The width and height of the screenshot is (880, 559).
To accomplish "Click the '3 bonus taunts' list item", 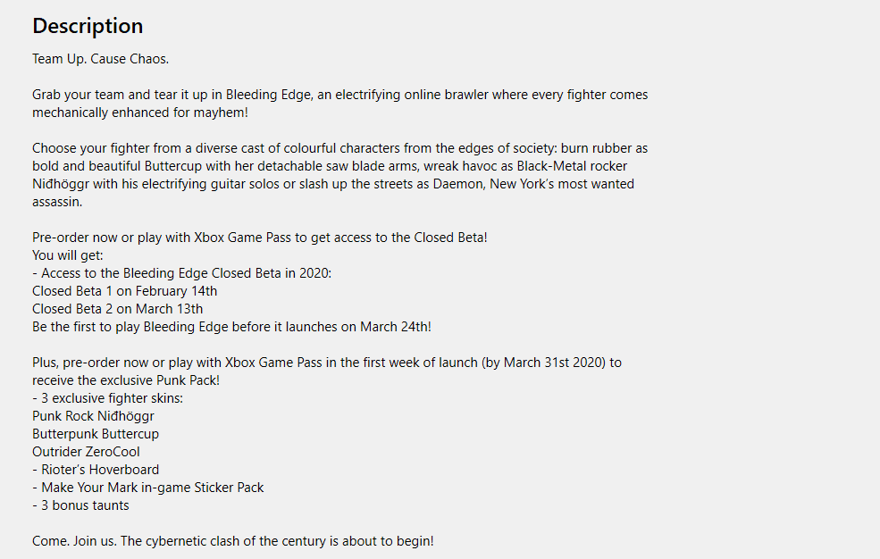I will (x=80, y=505).
